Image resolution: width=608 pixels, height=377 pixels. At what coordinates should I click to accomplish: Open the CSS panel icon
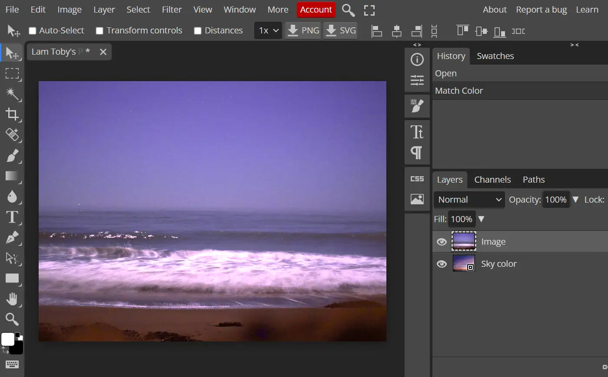(x=417, y=179)
